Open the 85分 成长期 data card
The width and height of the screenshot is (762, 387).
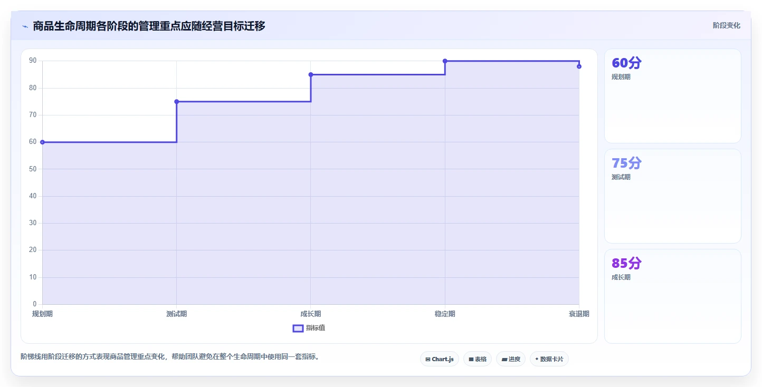(x=672, y=296)
